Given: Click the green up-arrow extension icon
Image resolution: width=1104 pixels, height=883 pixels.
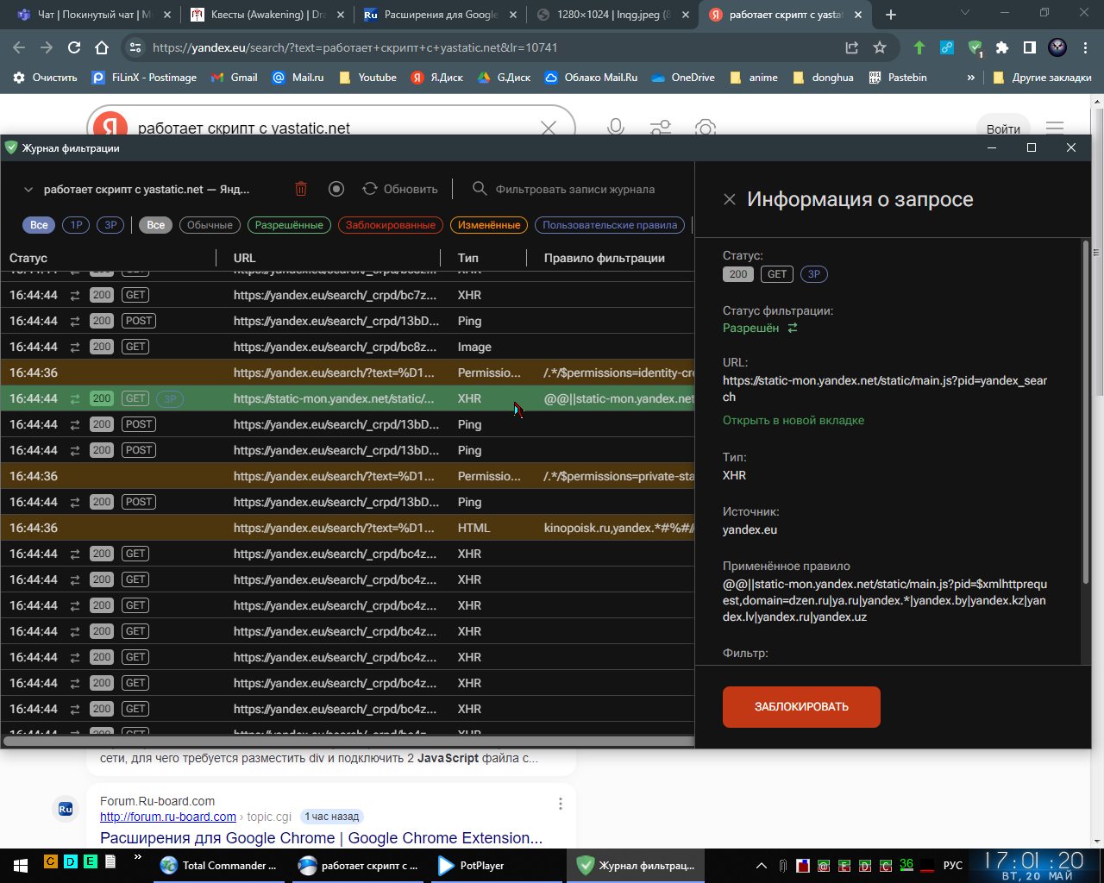Looking at the screenshot, I should [919, 48].
